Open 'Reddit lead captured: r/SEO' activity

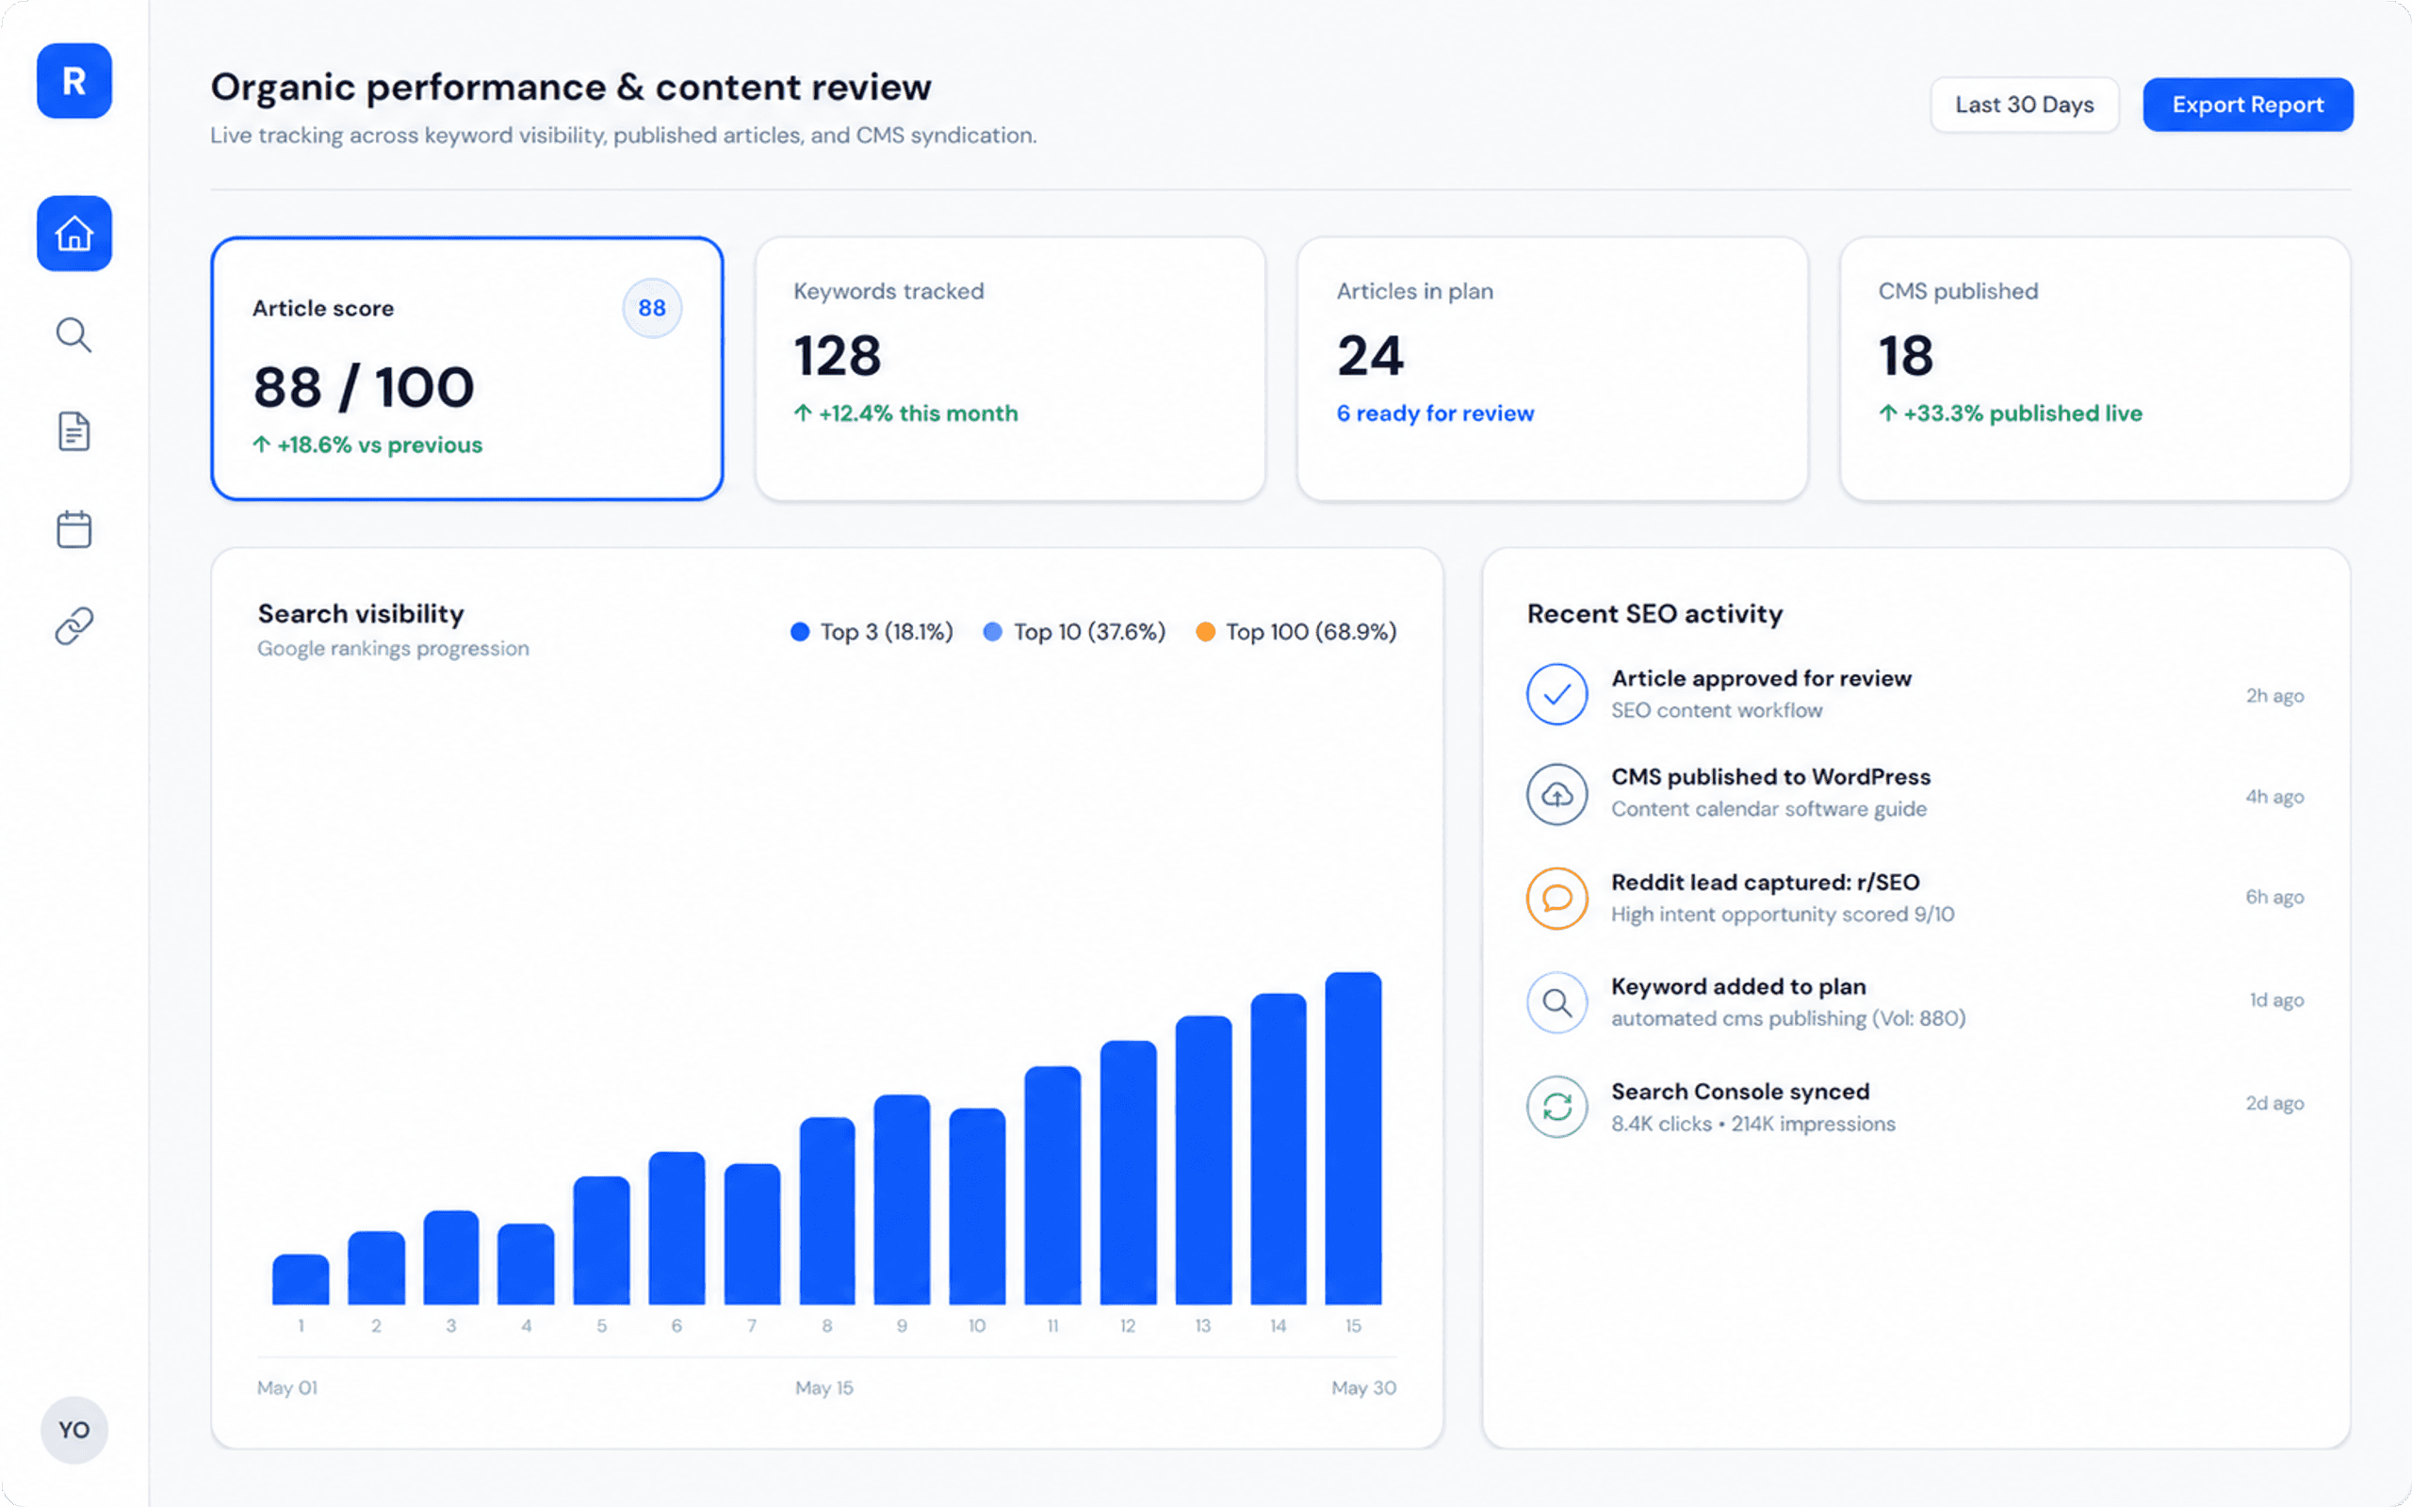click(1915, 898)
